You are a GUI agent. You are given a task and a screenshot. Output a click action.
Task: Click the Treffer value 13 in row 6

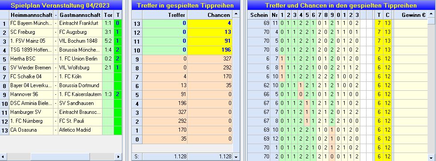click(165, 86)
